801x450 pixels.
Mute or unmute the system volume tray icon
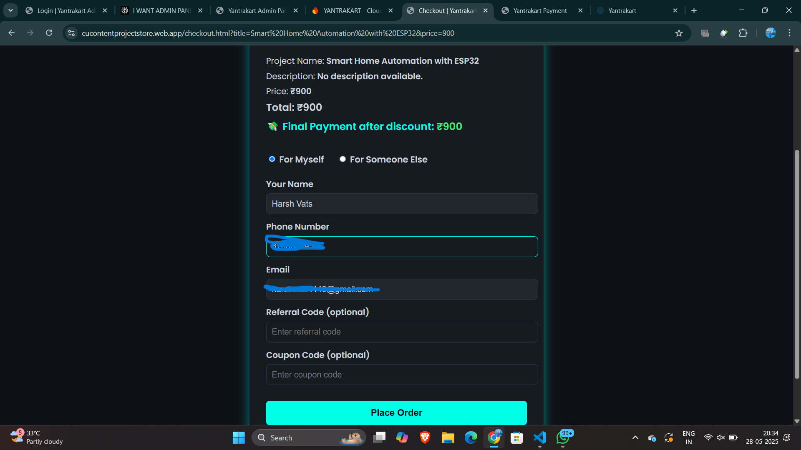tap(720, 437)
